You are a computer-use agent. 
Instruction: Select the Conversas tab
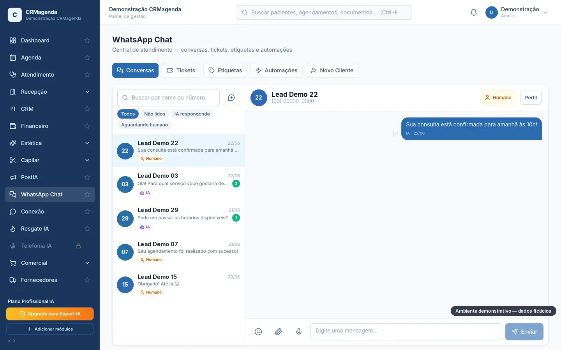[x=135, y=70]
